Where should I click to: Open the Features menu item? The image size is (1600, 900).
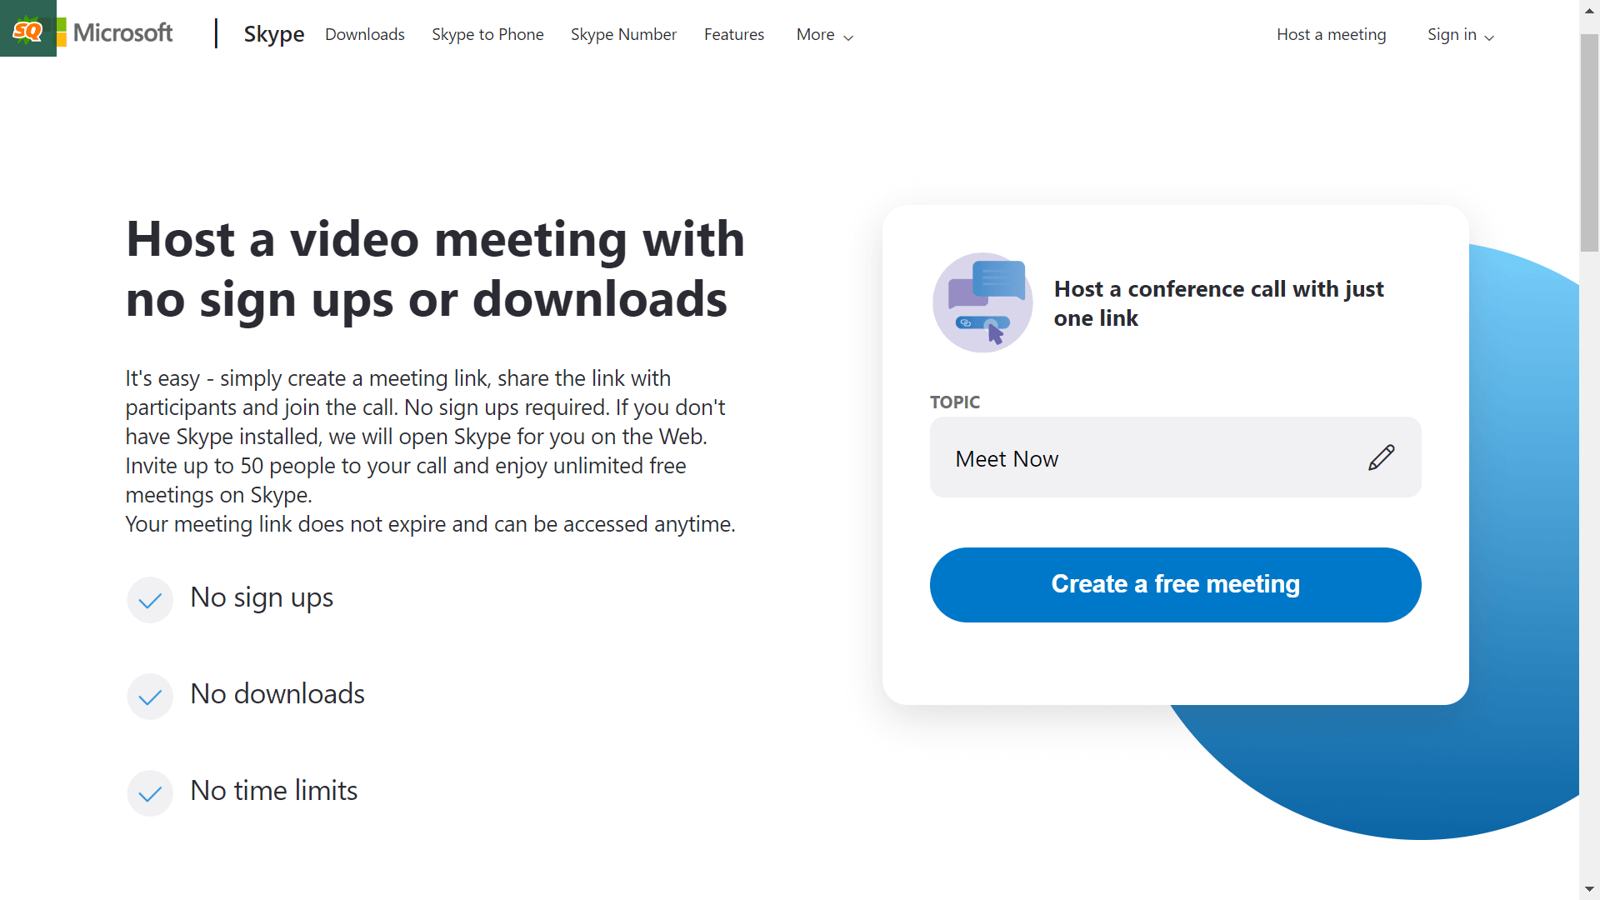[x=734, y=34]
